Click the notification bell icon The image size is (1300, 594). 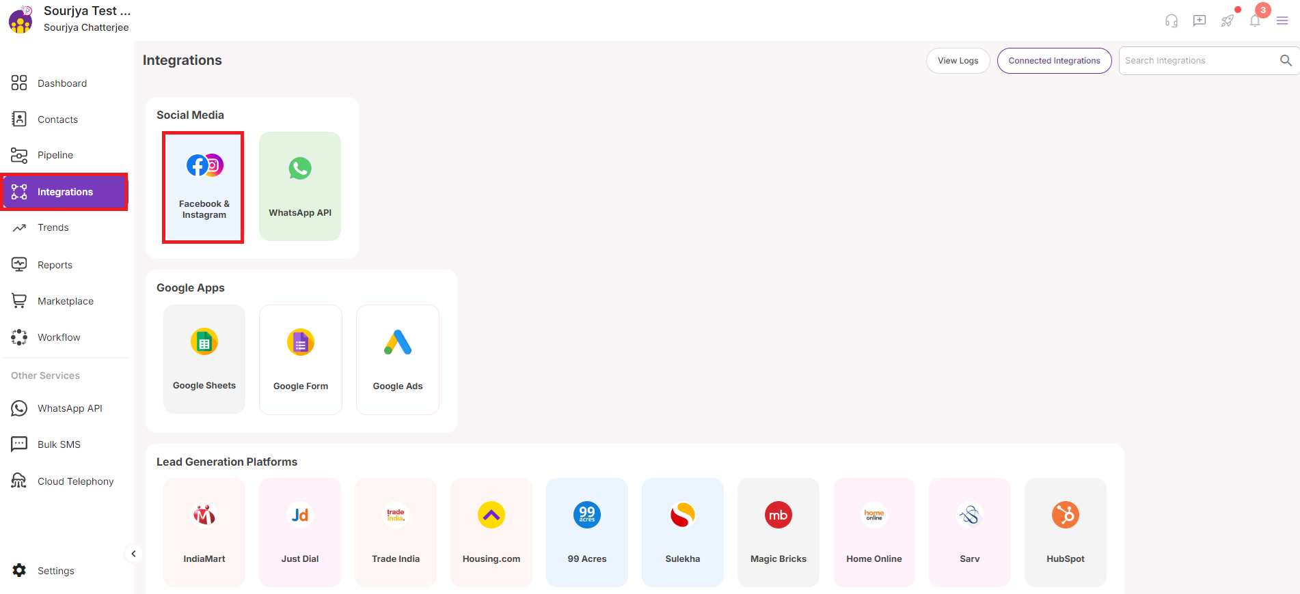(x=1255, y=20)
